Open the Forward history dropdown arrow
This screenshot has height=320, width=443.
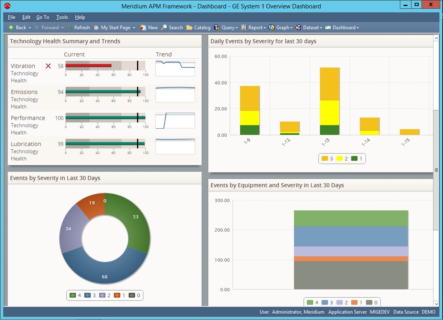click(62, 28)
